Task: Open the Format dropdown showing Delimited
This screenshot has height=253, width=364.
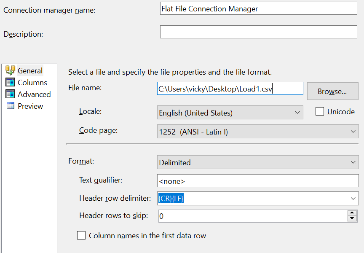Action: click(x=258, y=162)
